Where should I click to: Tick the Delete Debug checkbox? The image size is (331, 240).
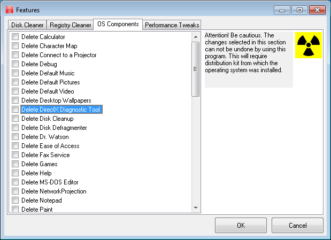16,64
